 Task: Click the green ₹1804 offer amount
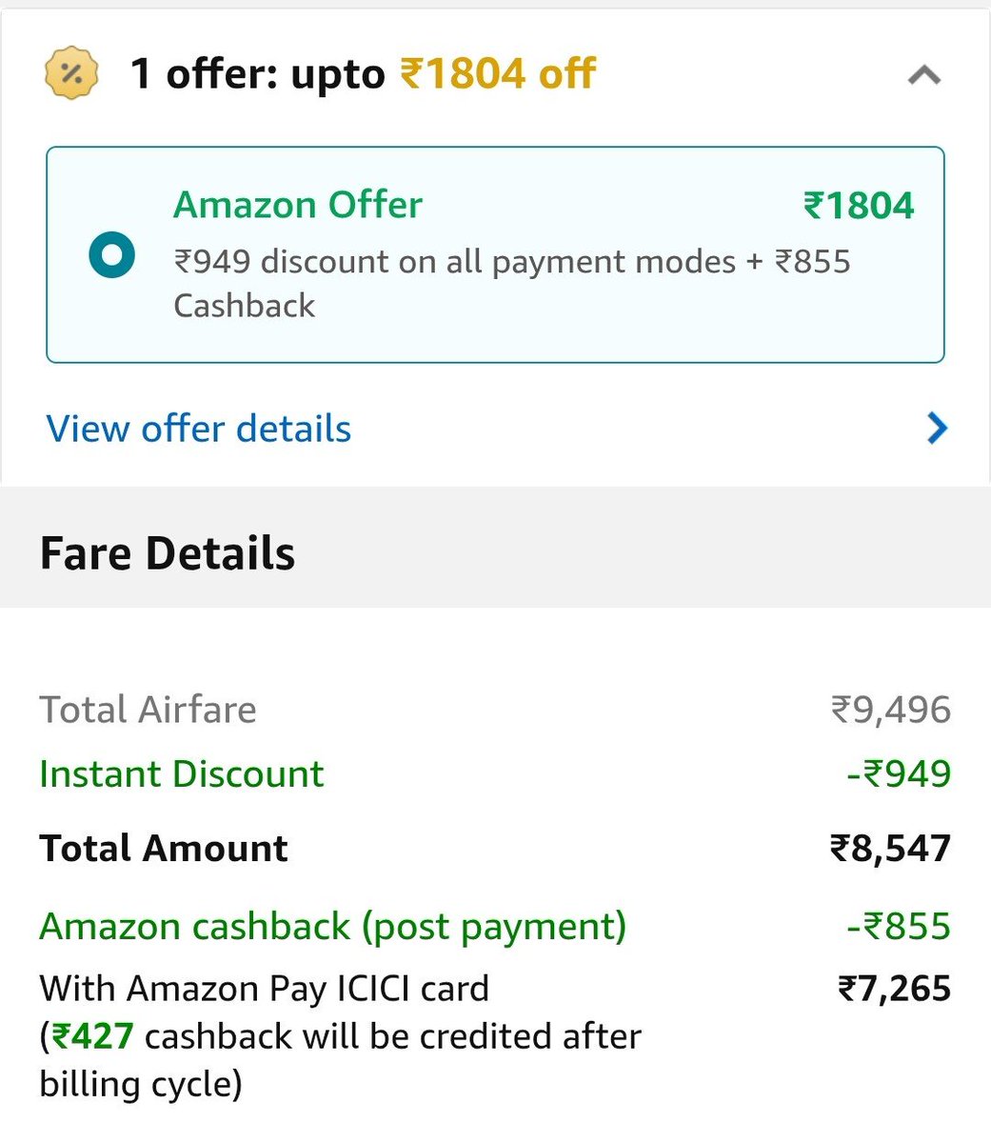tap(859, 205)
